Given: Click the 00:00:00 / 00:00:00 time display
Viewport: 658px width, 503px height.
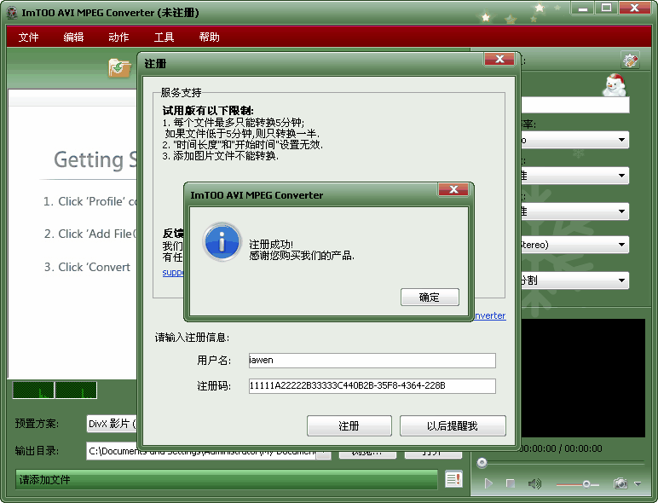Looking at the screenshot, I should (x=560, y=448).
